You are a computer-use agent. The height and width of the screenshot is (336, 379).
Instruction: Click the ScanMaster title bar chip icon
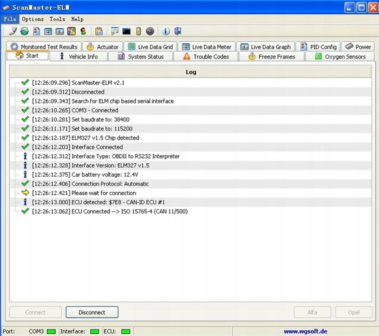pos(6,8)
